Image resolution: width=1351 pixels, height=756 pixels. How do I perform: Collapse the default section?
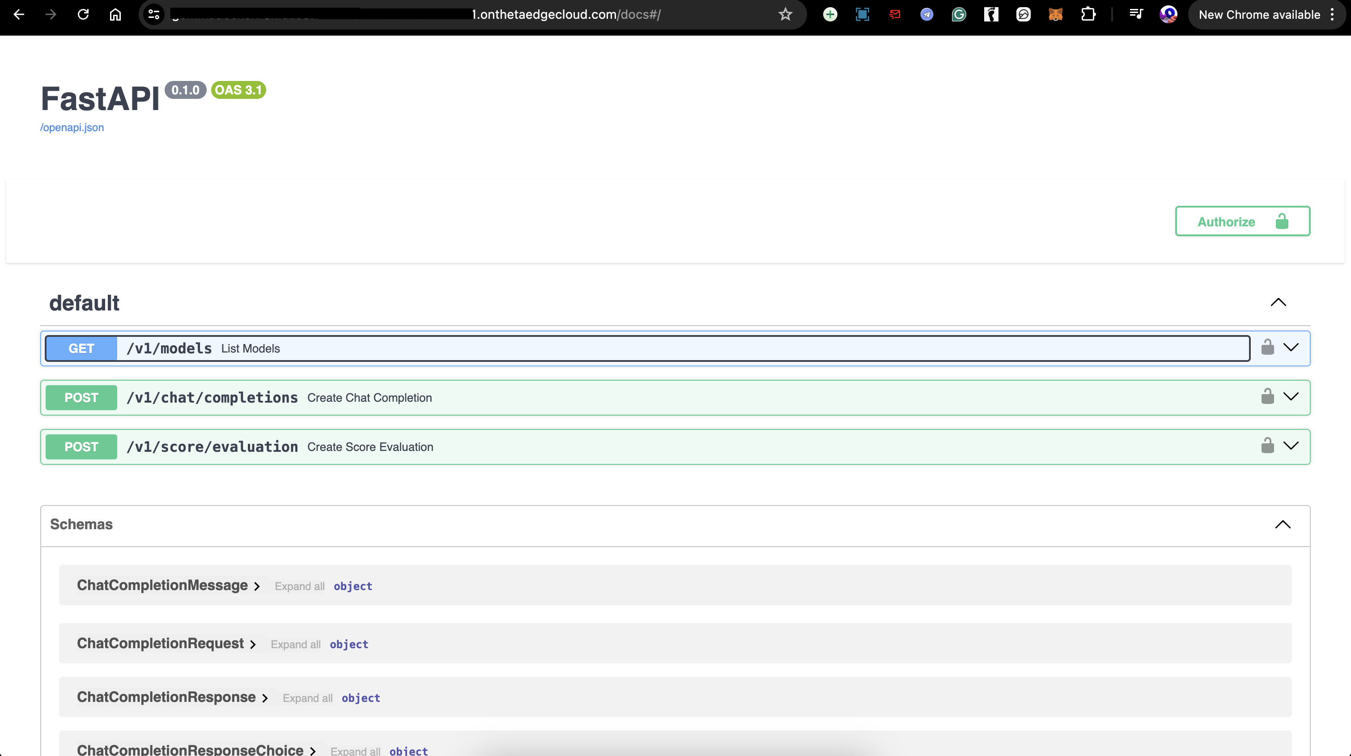(1278, 302)
